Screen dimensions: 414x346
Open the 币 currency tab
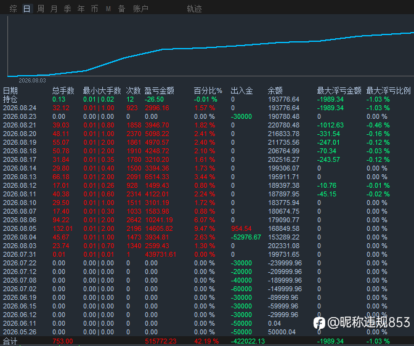(94, 9)
